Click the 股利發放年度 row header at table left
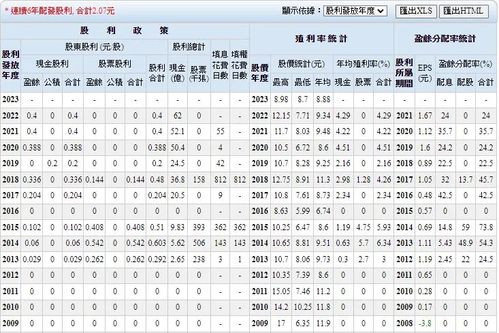Viewport: 499px width, 333px height. pyautogui.click(x=10, y=65)
